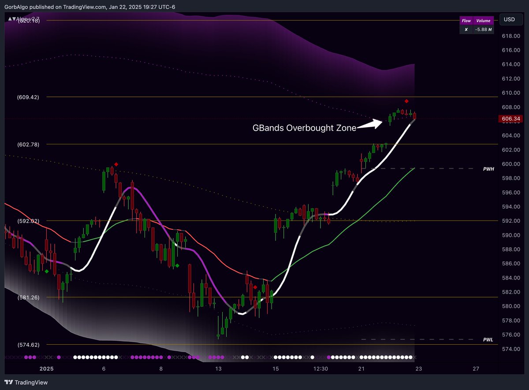This screenshot has height=390, width=529.
Task: Click 596.00 on the price axis
Action: (512, 192)
